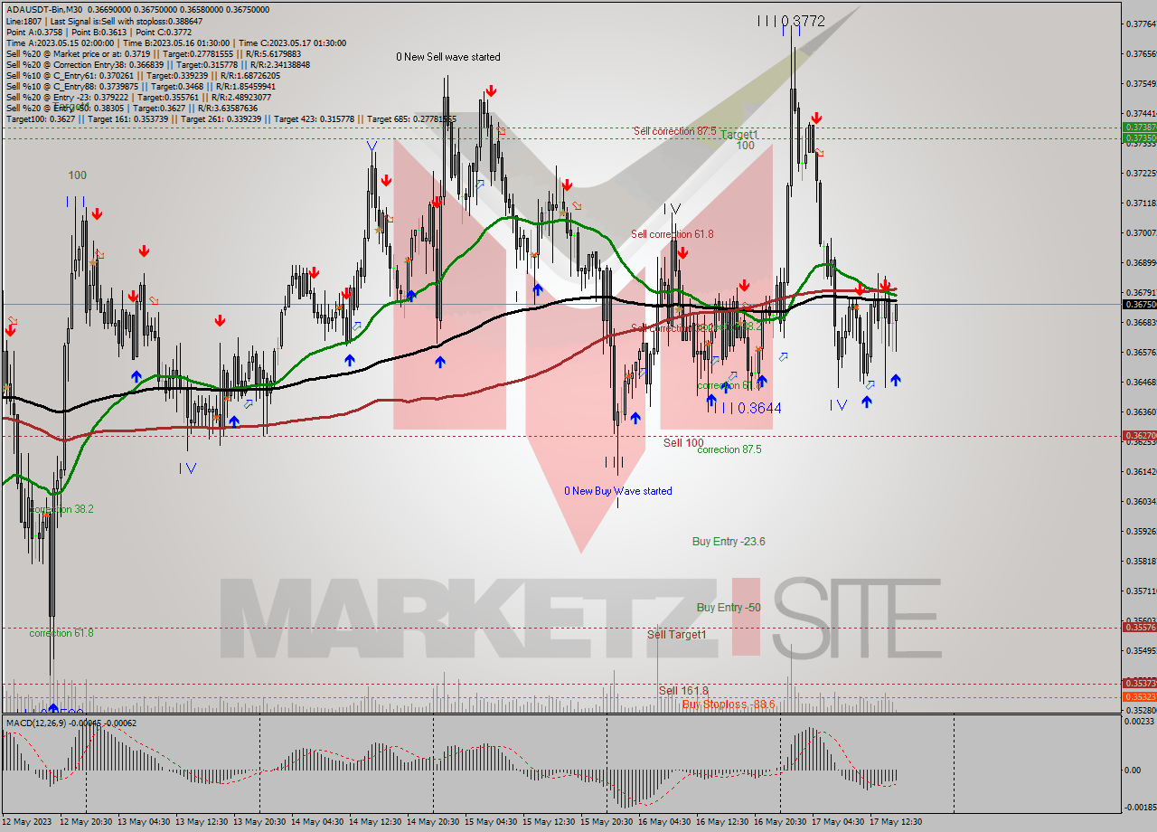Select the 'Sell Target1' label

pyautogui.click(x=677, y=635)
